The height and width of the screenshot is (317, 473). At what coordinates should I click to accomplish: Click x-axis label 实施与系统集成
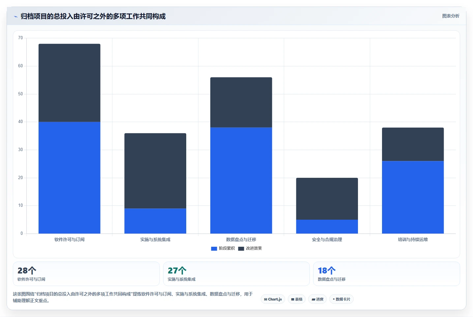click(155, 239)
